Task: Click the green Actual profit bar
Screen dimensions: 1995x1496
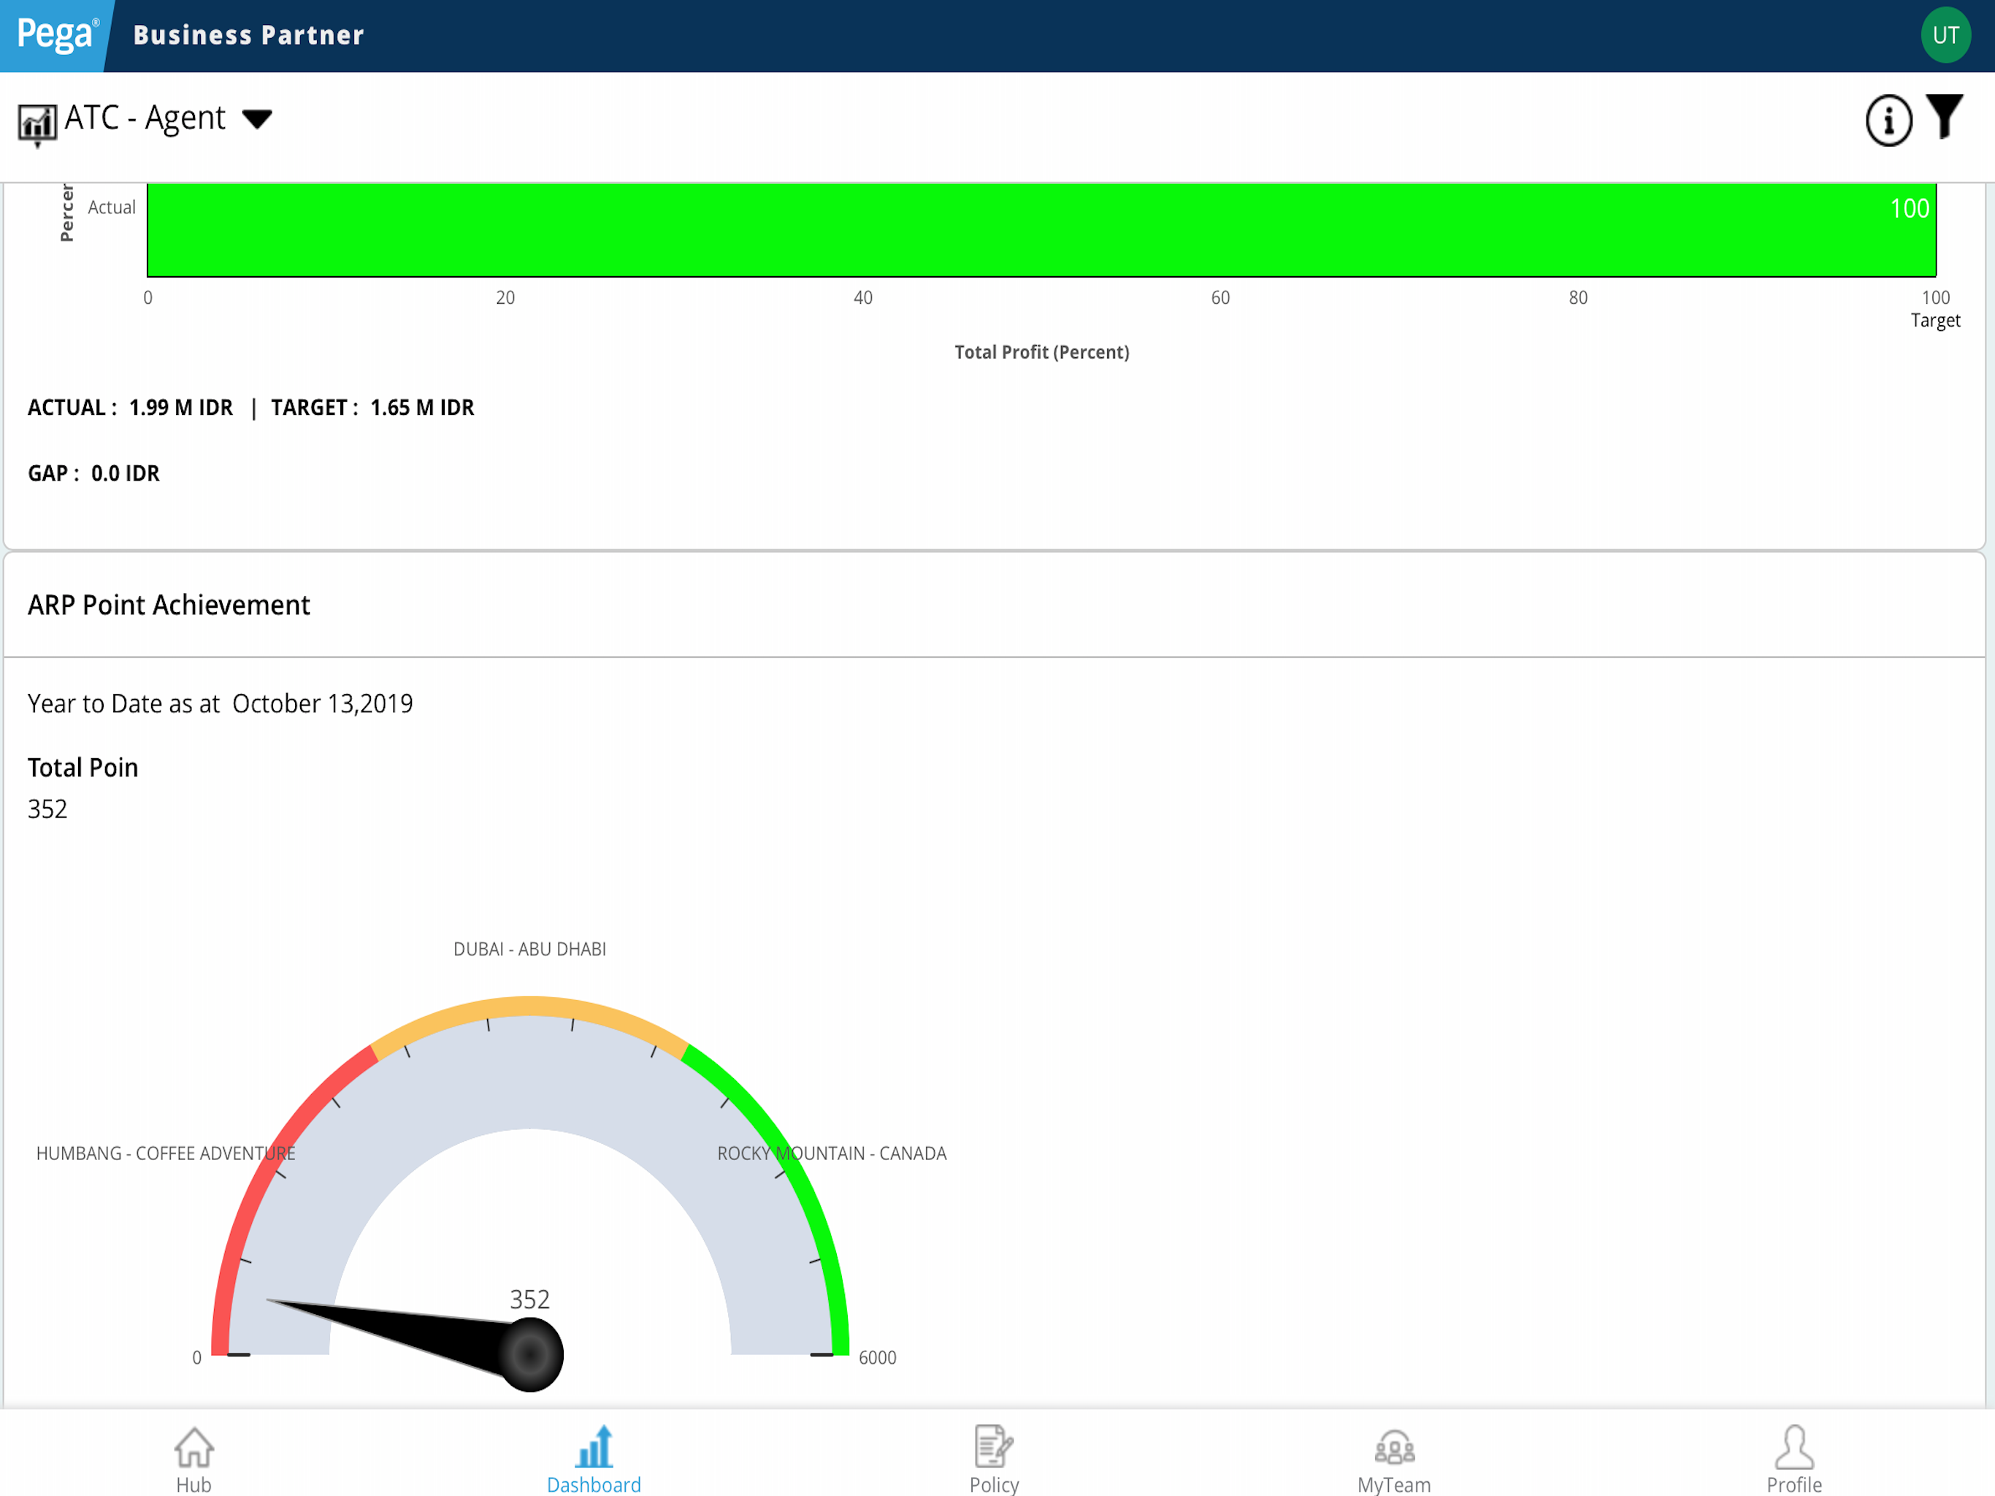Action: 1042,230
